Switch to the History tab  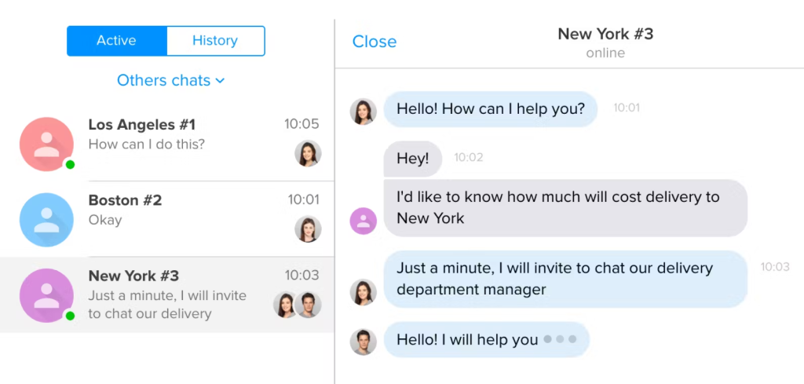tap(215, 41)
